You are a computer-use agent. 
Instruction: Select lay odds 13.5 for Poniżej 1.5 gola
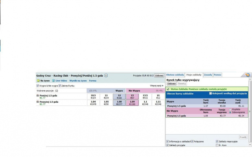click(x=145, y=97)
